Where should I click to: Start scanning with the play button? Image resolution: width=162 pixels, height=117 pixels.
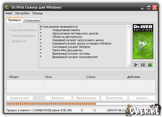tap(136, 65)
